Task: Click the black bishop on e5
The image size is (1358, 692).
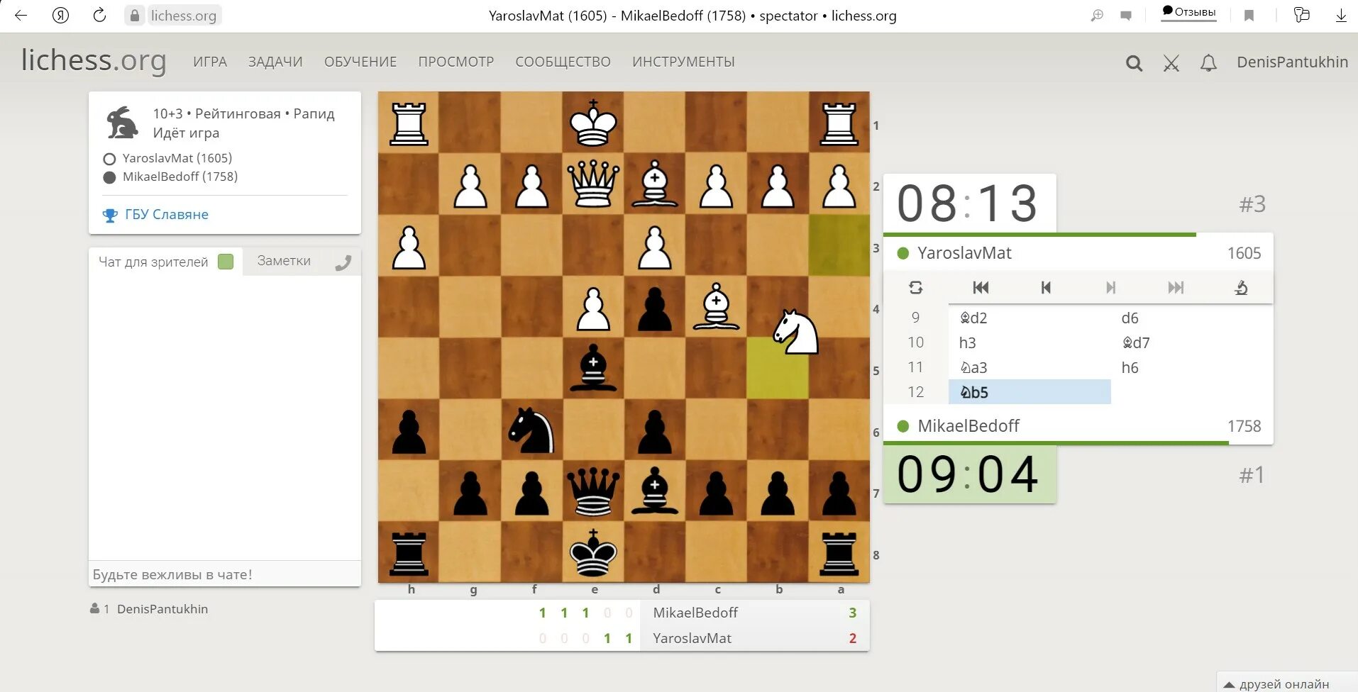Action: tap(593, 367)
